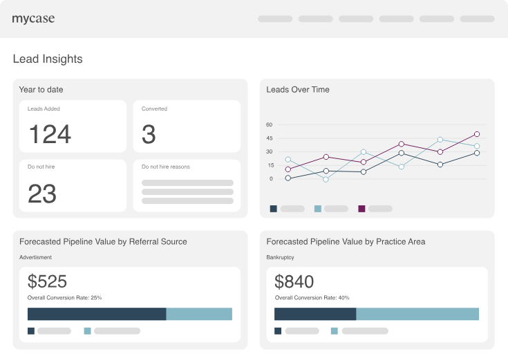Click the dark segment of the $525 pipeline bar
Screen dimensions: 508x363
coord(97,314)
